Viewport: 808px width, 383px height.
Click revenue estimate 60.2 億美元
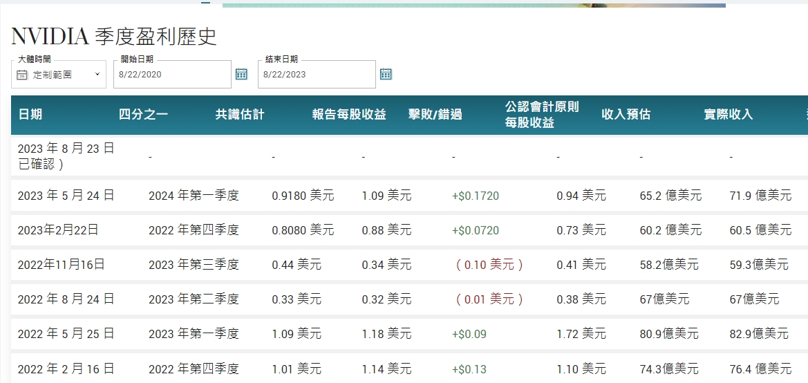tap(670, 230)
